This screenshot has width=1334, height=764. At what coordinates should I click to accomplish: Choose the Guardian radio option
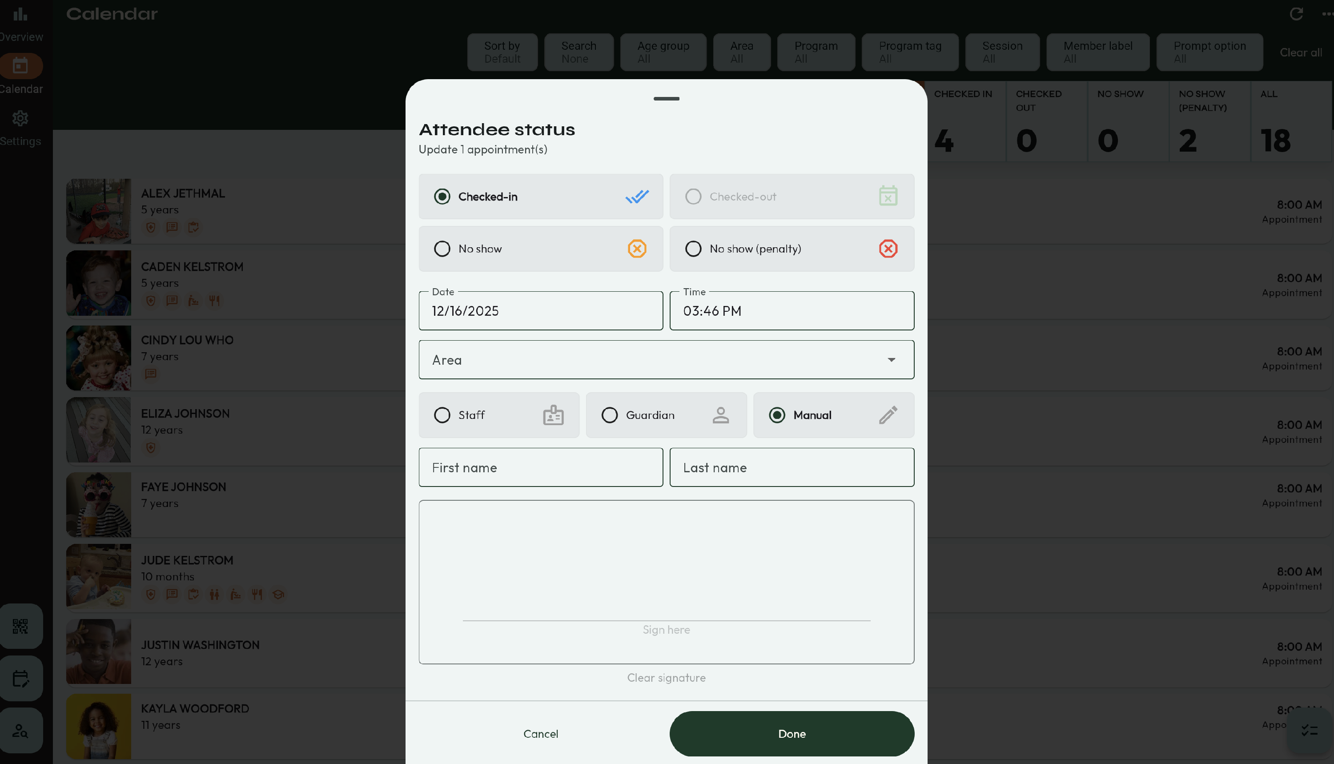coord(610,415)
